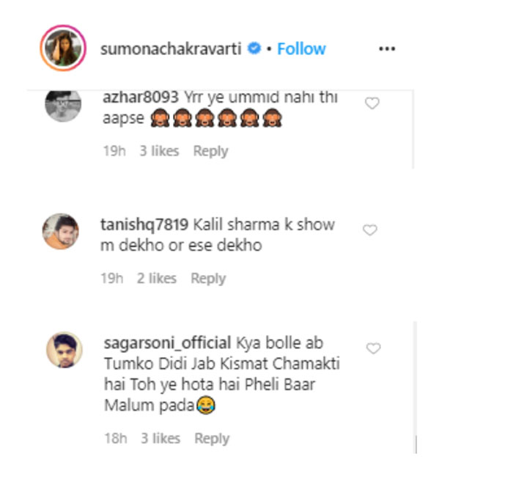
Task: Click the blue verified badge icon
Action: [254, 48]
